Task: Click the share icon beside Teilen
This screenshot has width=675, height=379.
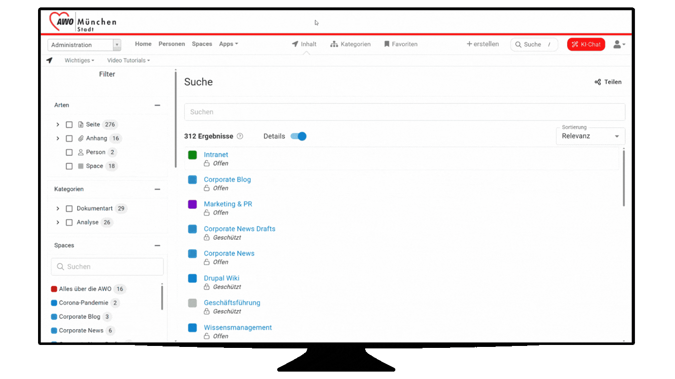Action: (598, 82)
